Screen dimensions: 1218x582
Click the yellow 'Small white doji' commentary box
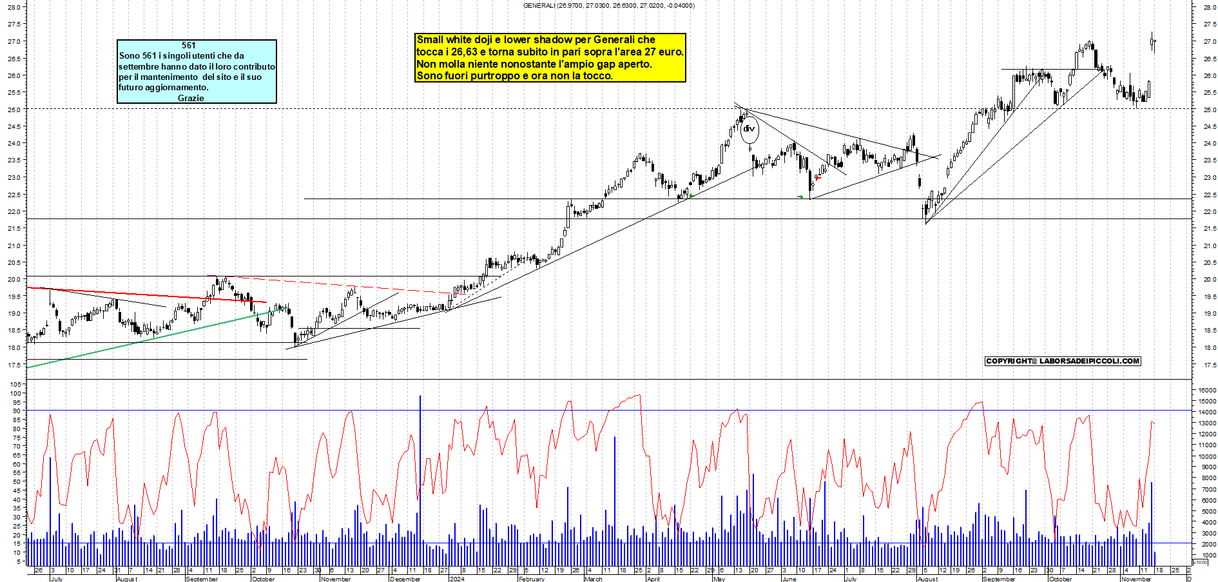pyautogui.click(x=550, y=57)
